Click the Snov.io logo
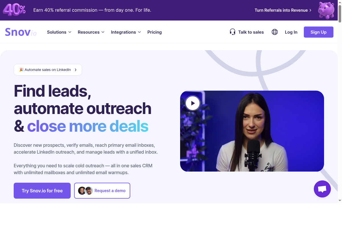The height and width of the screenshot is (228, 342). [21, 32]
